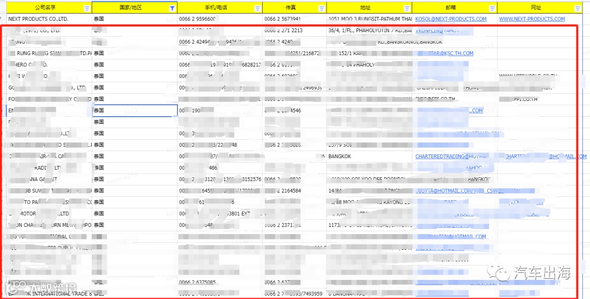590x299 pixels.
Task: Select phone cell 0066 2 6375085
Action: 220,282
